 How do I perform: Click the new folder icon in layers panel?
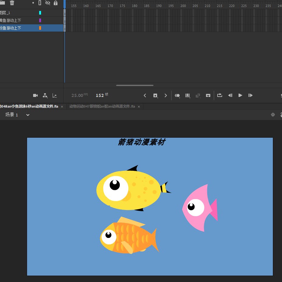2,2
